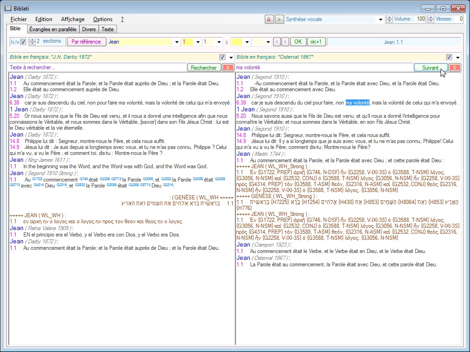Toggle the Darby 1872 Bible checkbox
The width and height of the screenshot is (470, 352).
222,57
